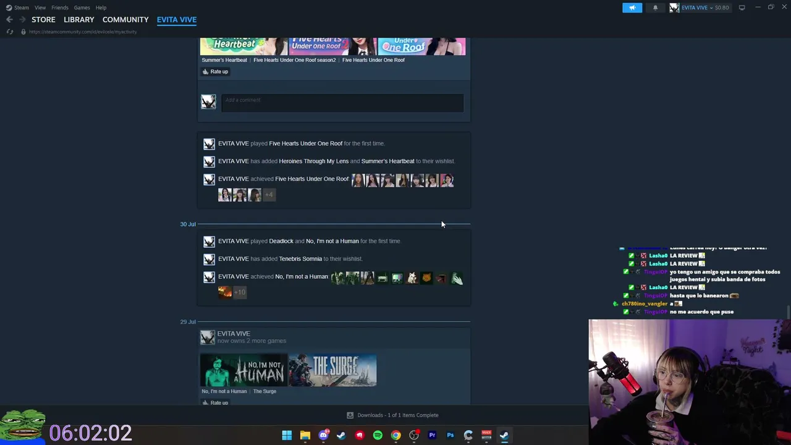Expand the +10 more No, I'm not a Human achievements
This screenshot has height=445, width=791.
click(240, 292)
